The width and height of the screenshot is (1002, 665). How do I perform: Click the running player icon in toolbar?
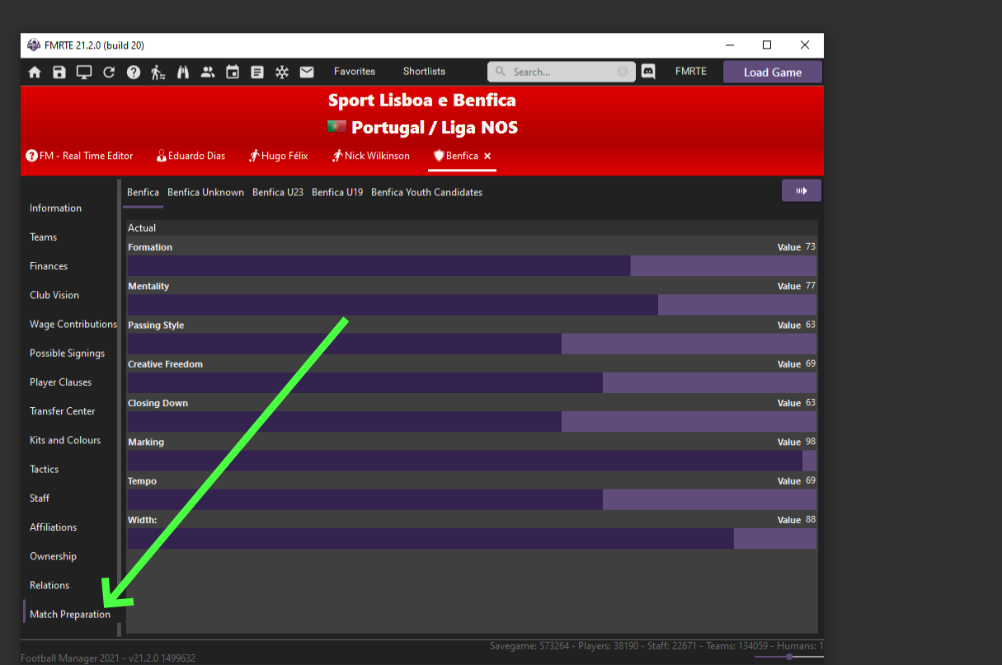pyautogui.click(x=158, y=73)
